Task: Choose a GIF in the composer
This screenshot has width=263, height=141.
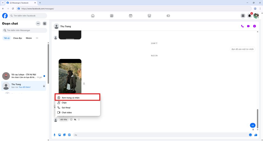Action: 69,135
